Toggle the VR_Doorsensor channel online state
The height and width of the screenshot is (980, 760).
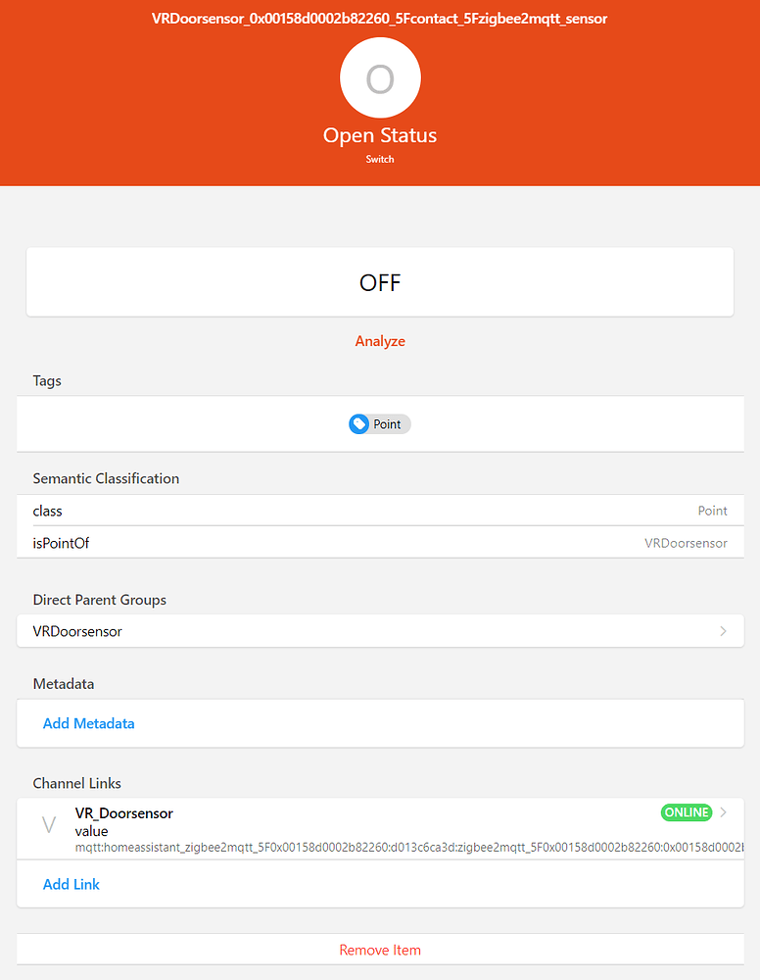pyautogui.click(x=686, y=812)
